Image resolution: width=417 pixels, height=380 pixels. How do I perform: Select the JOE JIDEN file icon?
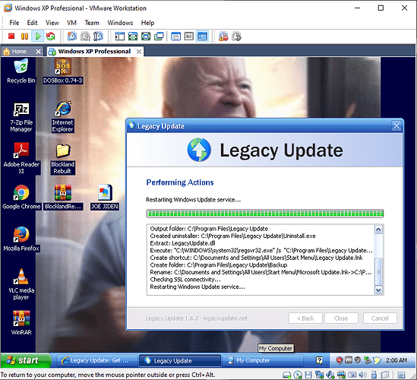pyautogui.click(x=105, y=197)
